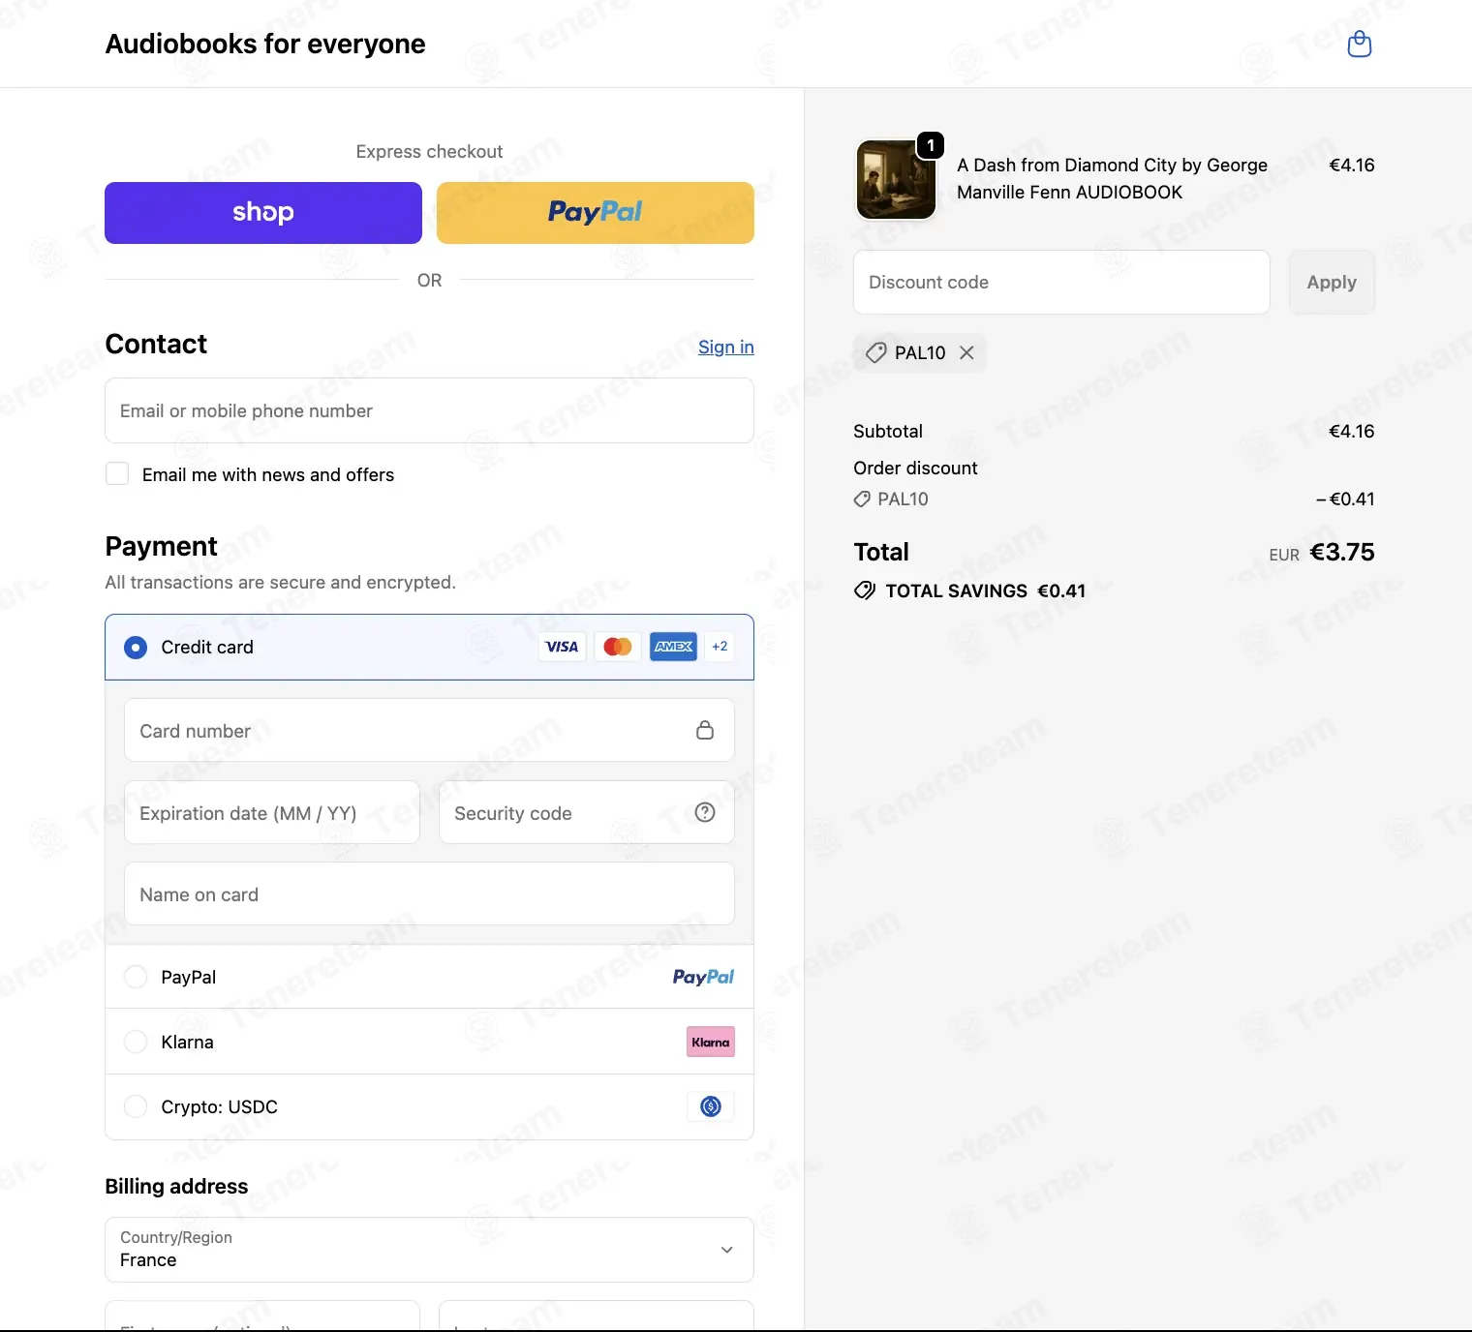Enable Email me with news and offers
Screen dimensions: 1472x1332
pos(117,473)
